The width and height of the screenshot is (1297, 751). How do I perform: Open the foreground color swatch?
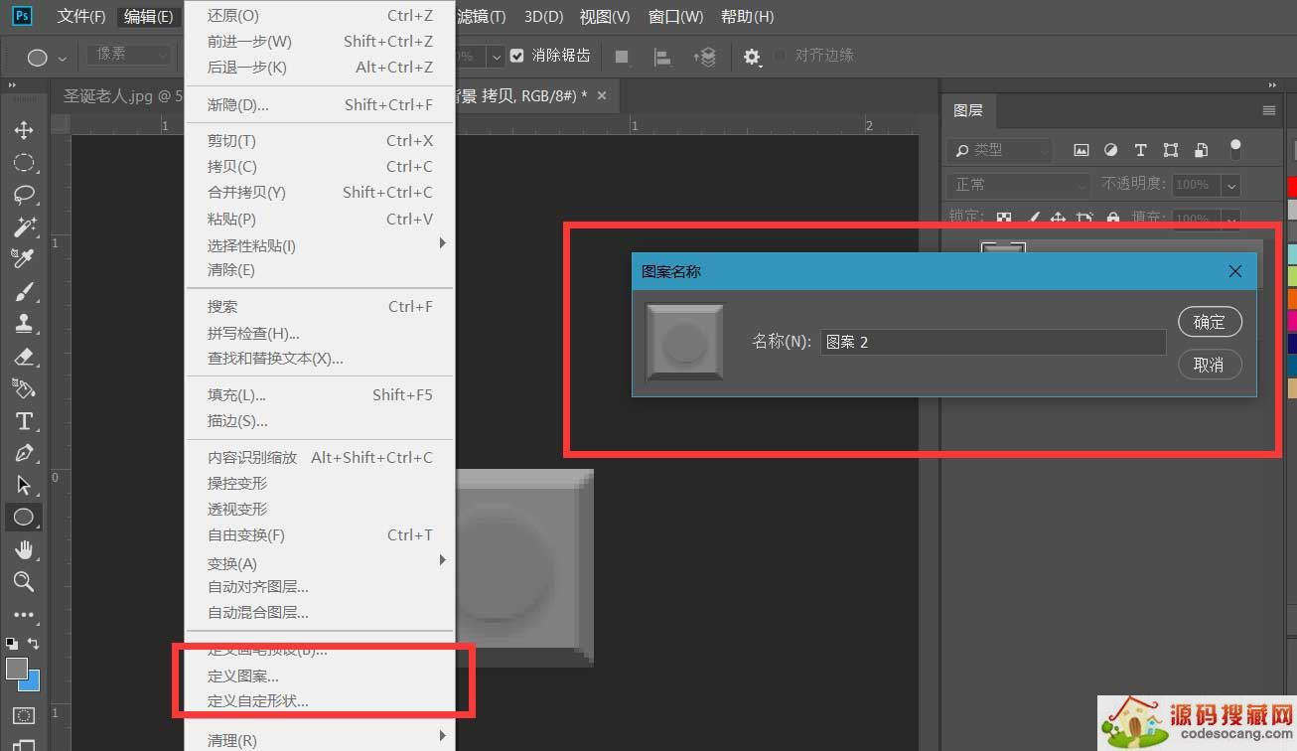click(16, 669)
